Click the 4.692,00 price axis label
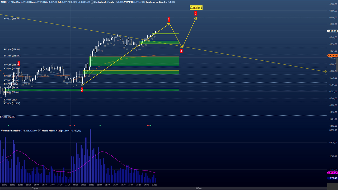Viewport: 338px width, 190px height. coord(333,126)
